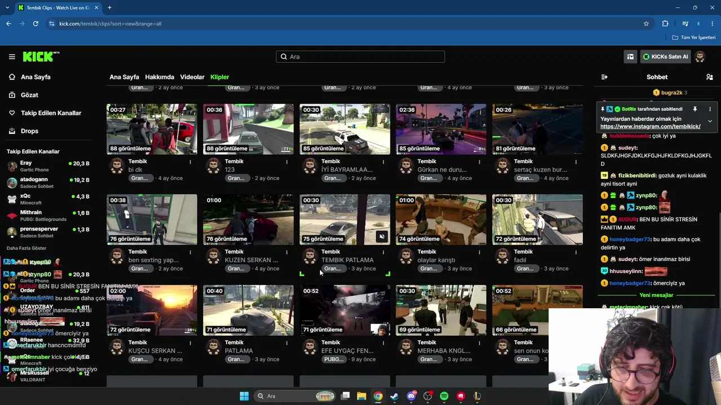Viewport: 721px width, 405px height.
Task: Open Chrome tab search dropdown
Action: click(x=8, y=8)
